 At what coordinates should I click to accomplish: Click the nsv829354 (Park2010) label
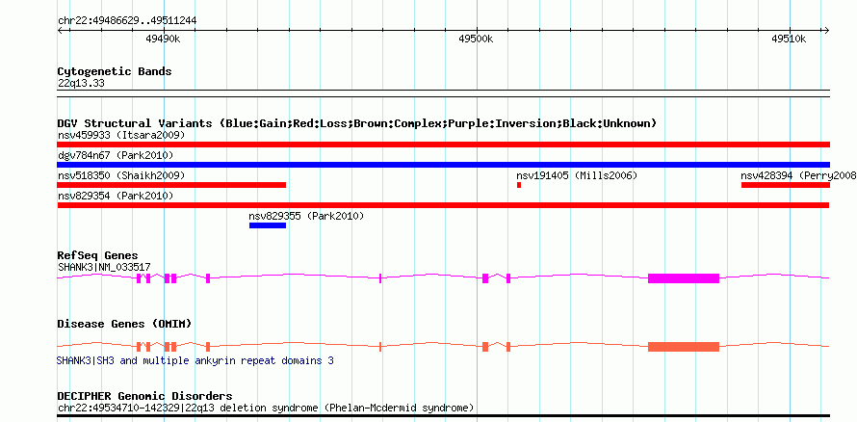(116, 196)
